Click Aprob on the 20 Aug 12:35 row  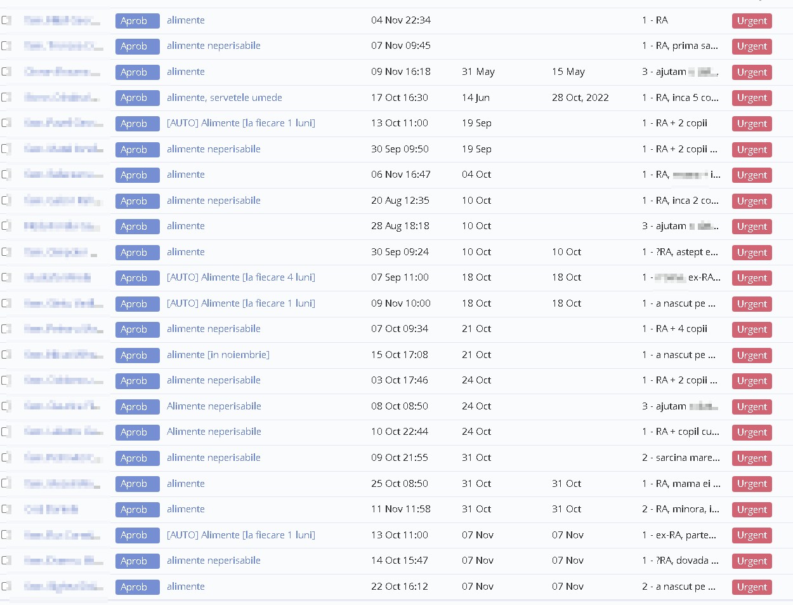click(137, 201)
